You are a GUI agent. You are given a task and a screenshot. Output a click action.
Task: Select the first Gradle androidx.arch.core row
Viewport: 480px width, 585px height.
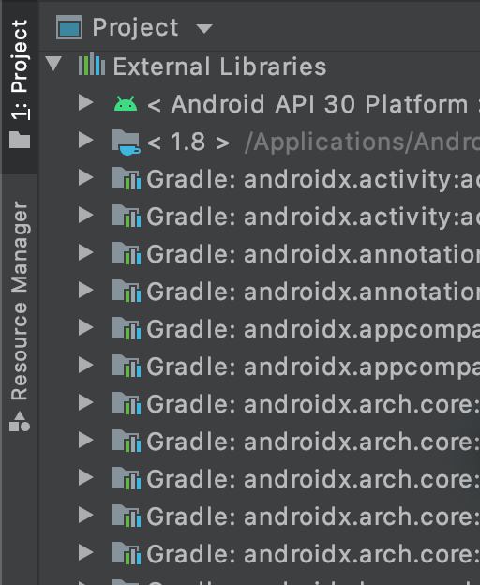[313, 404]
